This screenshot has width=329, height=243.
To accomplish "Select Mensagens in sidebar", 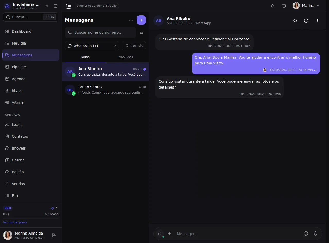I will pos(31,55).
